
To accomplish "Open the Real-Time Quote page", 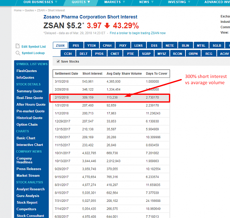I will click(x=30, y=98).
